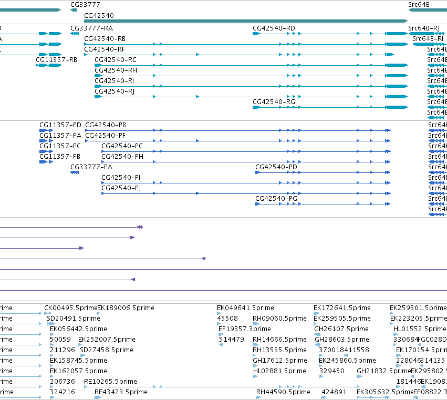
Task: Click the EK172641.5prime EST label
Action: point(342,308)
